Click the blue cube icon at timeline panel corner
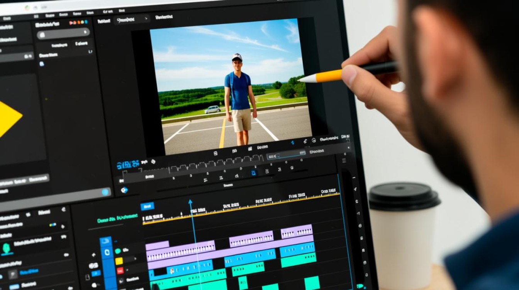Screen dimensions: 519x290 pos(124,190)
